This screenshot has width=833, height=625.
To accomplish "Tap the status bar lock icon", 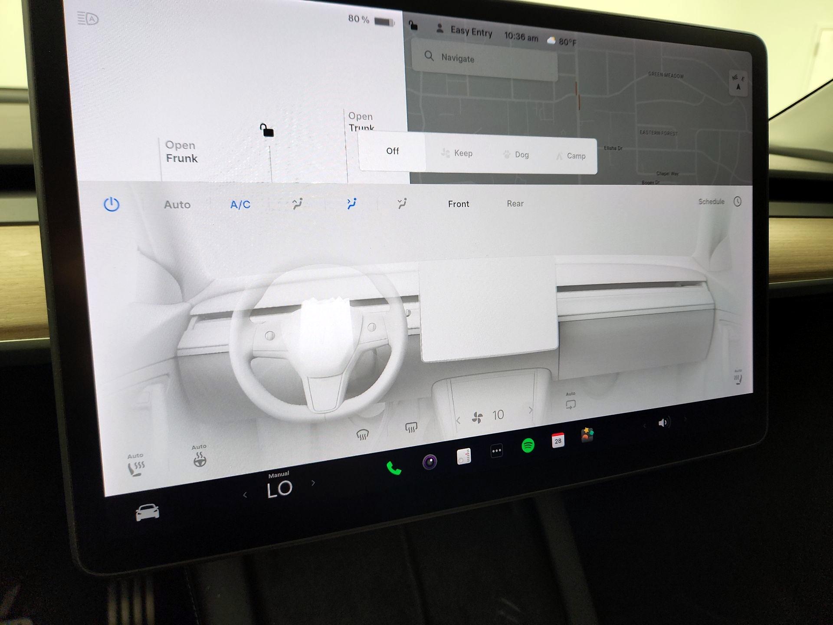I will point(413,26).
